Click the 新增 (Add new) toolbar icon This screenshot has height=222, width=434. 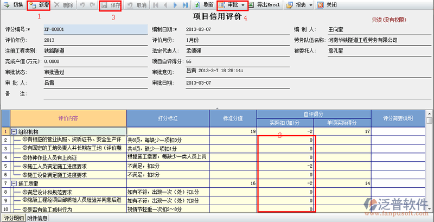(x=39, y=5)
